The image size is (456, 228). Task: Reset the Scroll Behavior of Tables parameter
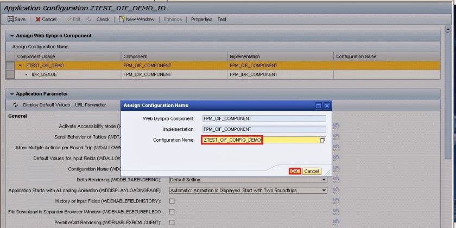pos(337,137)
